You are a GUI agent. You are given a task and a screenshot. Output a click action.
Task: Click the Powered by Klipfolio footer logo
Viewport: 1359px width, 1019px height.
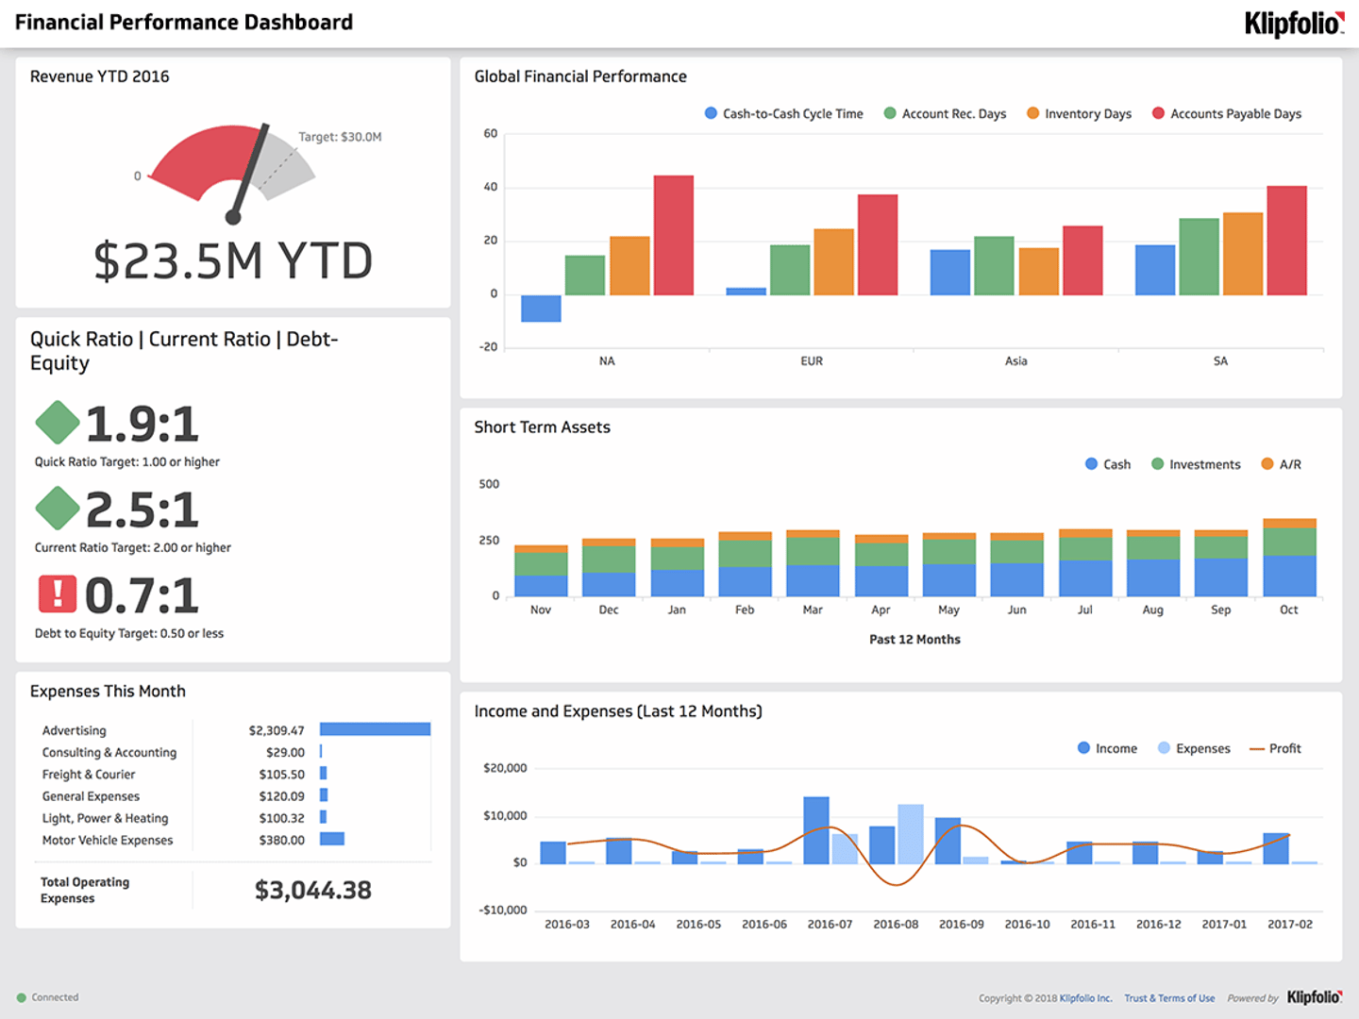click(x=1314, y=997)
